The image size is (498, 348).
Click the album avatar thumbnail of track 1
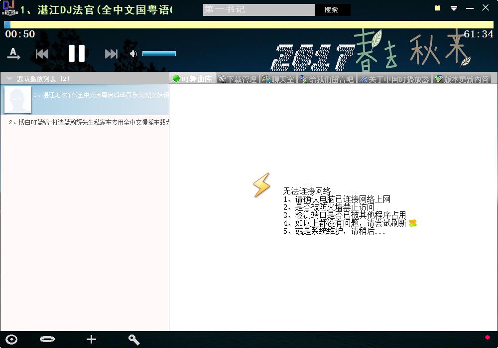click(18, 100)
